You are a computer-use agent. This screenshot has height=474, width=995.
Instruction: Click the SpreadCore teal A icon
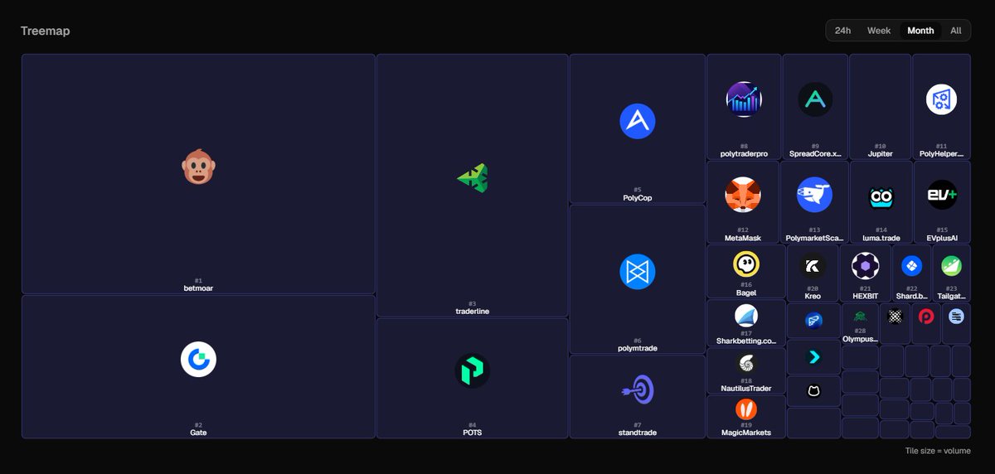tap(815, 99)
